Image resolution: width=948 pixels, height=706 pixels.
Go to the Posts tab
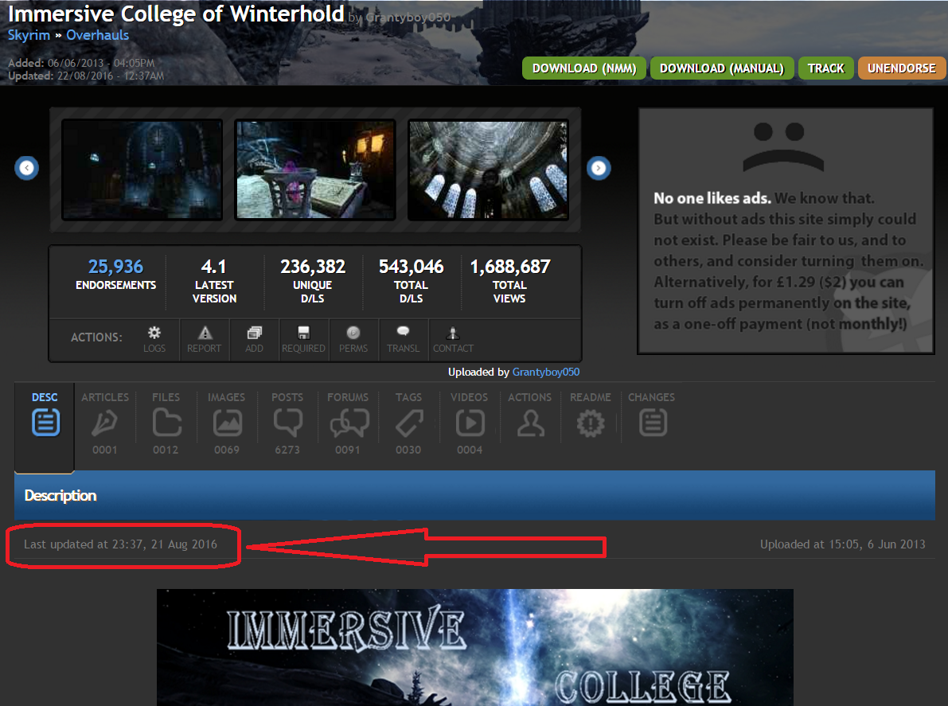coord(287,423)
